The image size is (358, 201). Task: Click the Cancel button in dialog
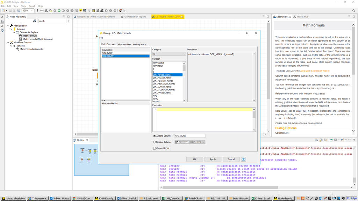coord(231,159)
